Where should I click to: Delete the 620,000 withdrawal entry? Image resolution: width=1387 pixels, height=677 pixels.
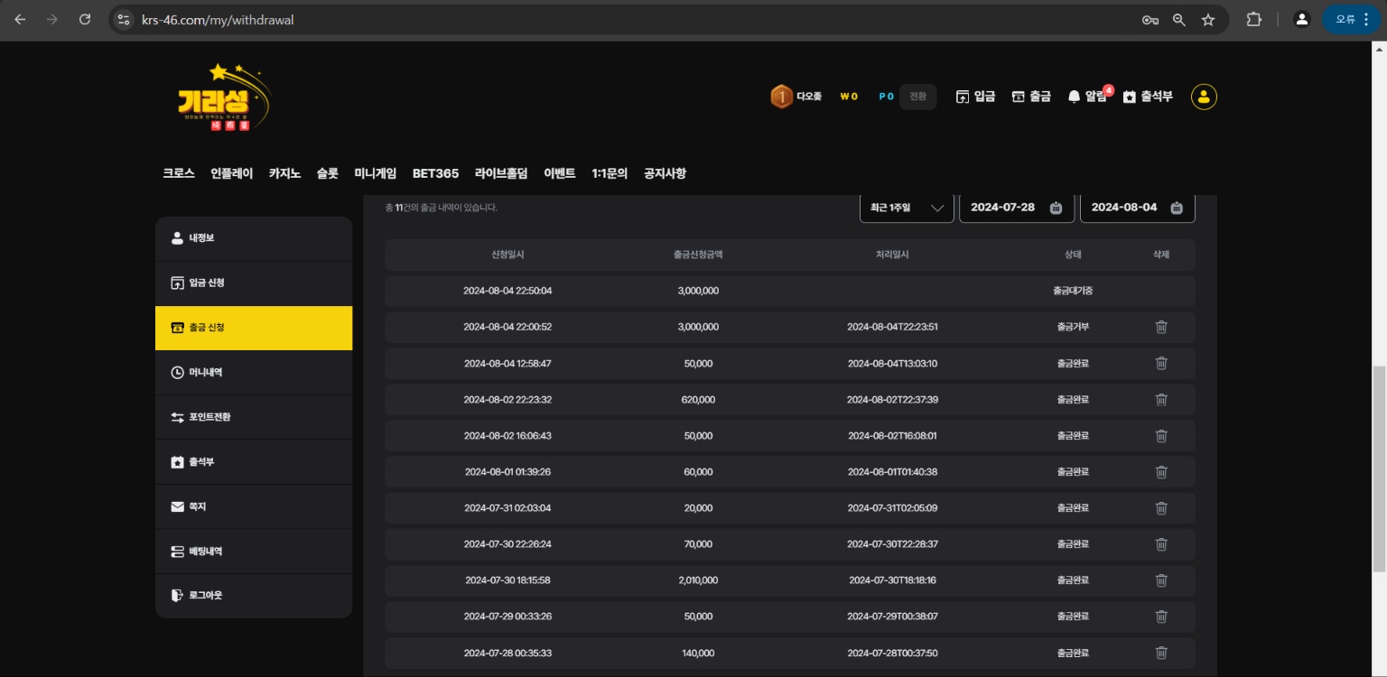tap(1161, 399)
